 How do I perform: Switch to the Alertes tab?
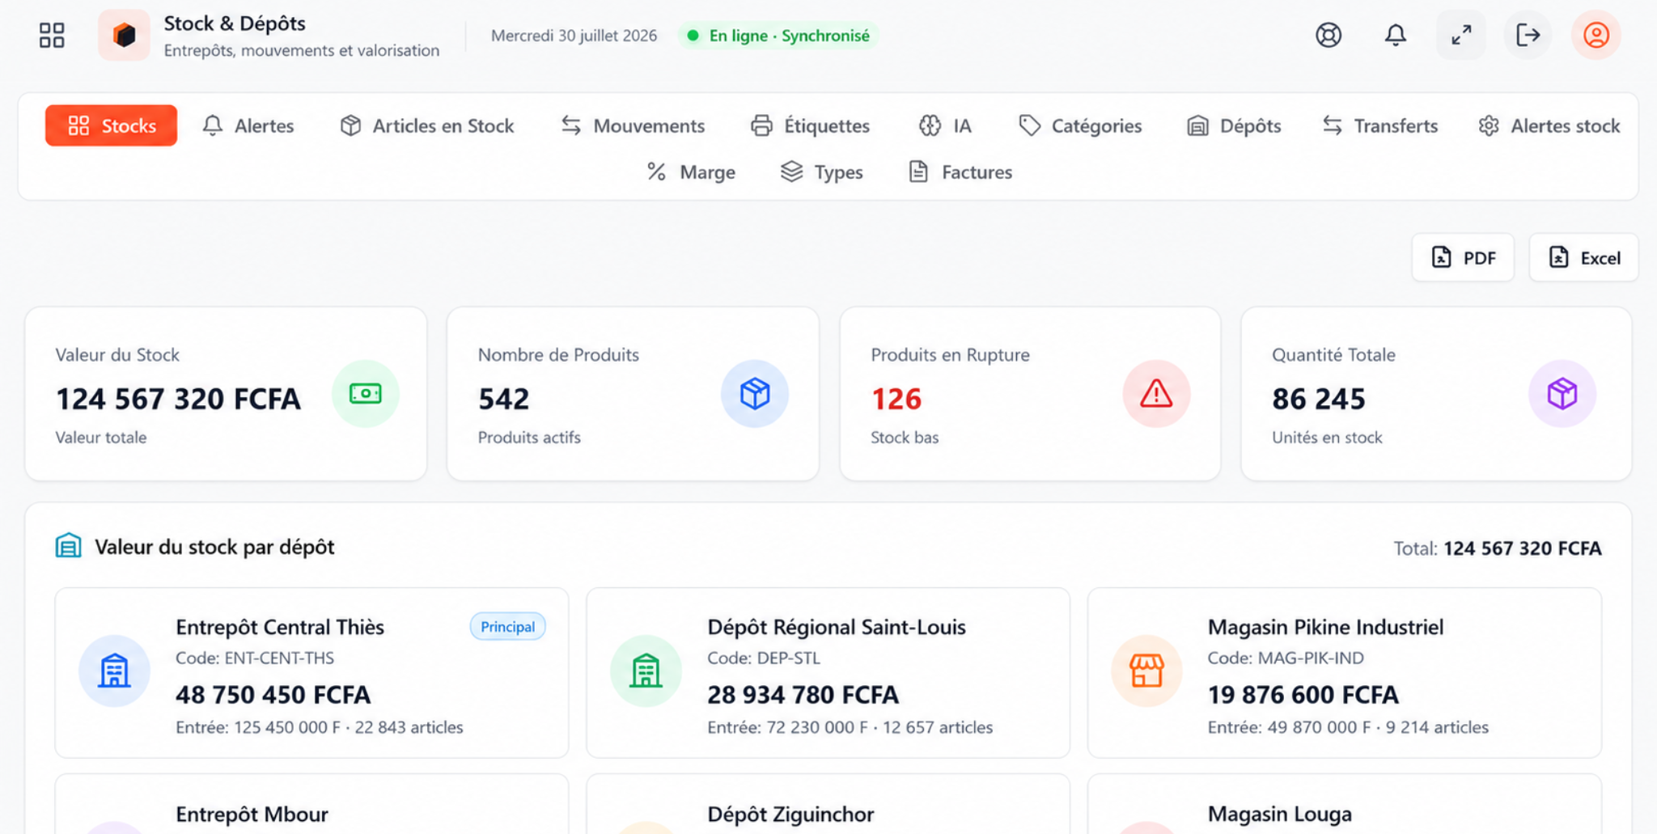point(248,125)
